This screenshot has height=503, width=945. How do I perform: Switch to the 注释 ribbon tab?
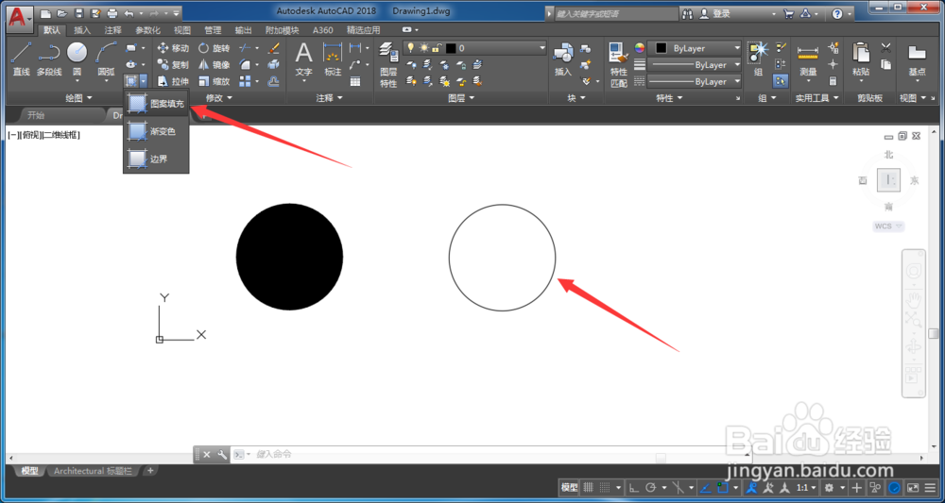(x=112, y=30)
